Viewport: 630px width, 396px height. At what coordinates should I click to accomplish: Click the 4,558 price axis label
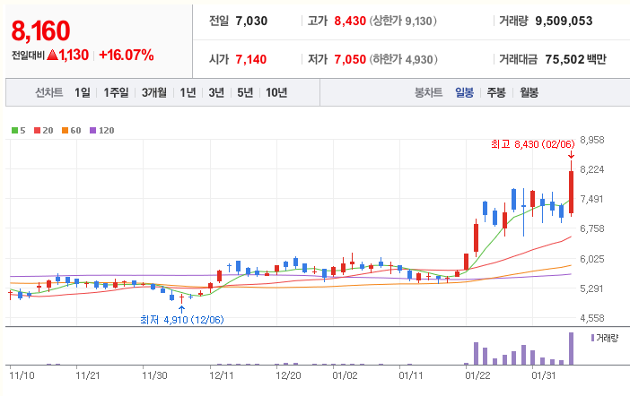pyautogui.click(x=591, y=318)
